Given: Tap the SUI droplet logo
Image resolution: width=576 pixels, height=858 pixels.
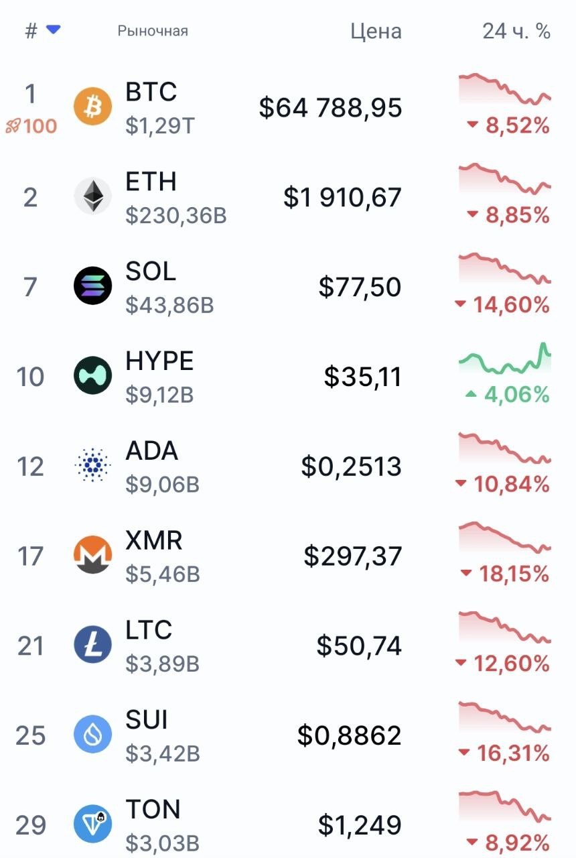Looking at the screenshot, I should 92,735.
